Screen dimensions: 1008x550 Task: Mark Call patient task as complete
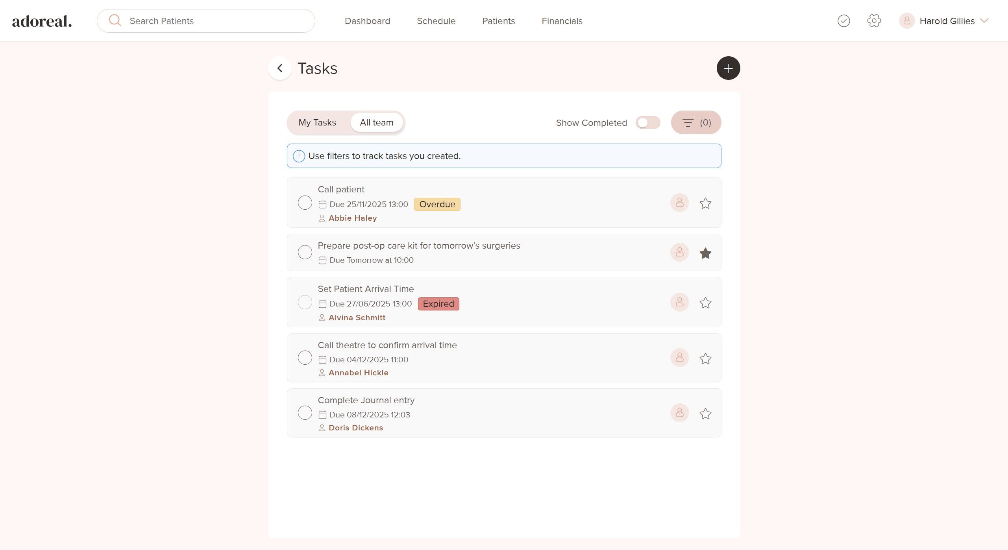(305, 203)
